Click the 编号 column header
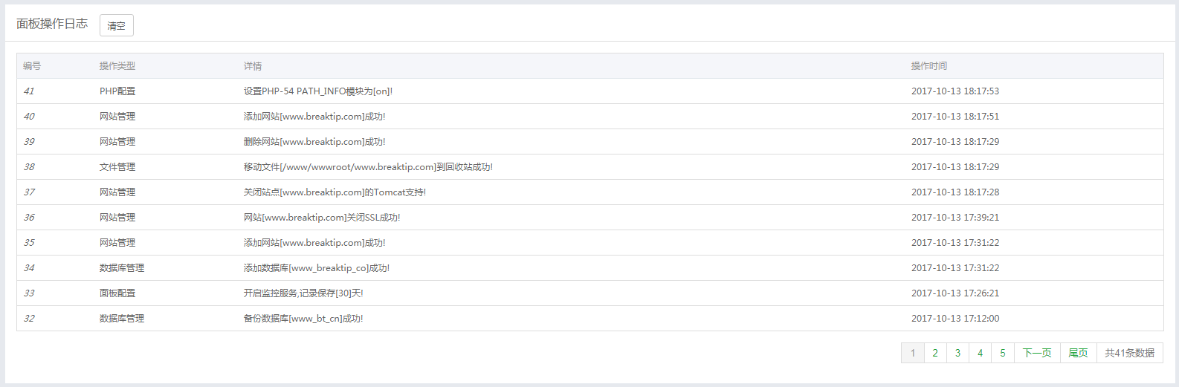Screen dimensions: 1179x387 32,66
